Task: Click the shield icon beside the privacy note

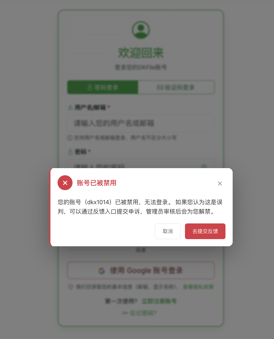Action: point(71,287)
